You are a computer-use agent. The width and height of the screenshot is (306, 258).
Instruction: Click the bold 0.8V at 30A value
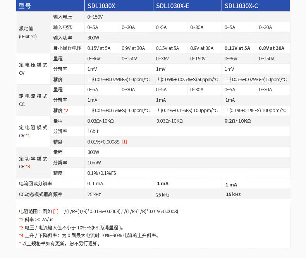point(271,48)
